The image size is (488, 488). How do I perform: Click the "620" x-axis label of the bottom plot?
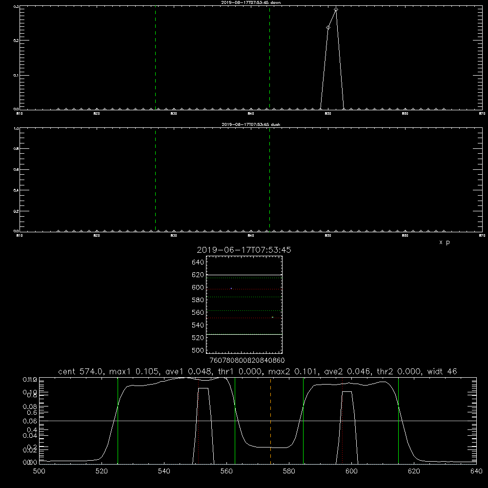point(414,471)
